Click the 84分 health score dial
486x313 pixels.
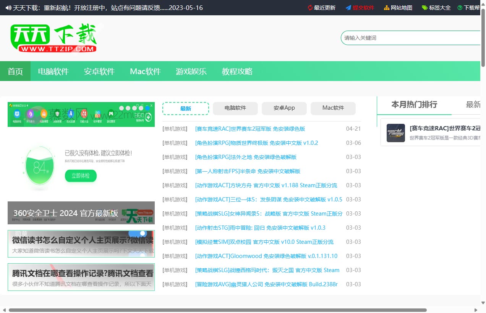(x=39, y=167)
